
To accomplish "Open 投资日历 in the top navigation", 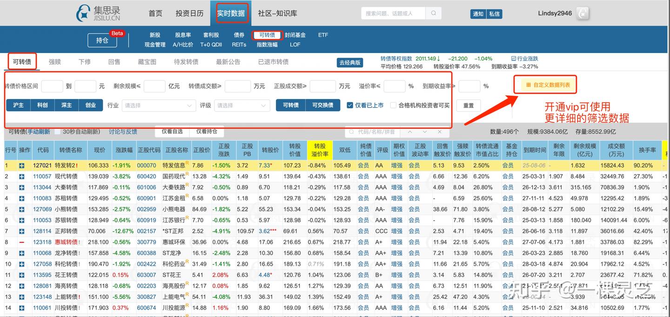I will tap(189, 13).
